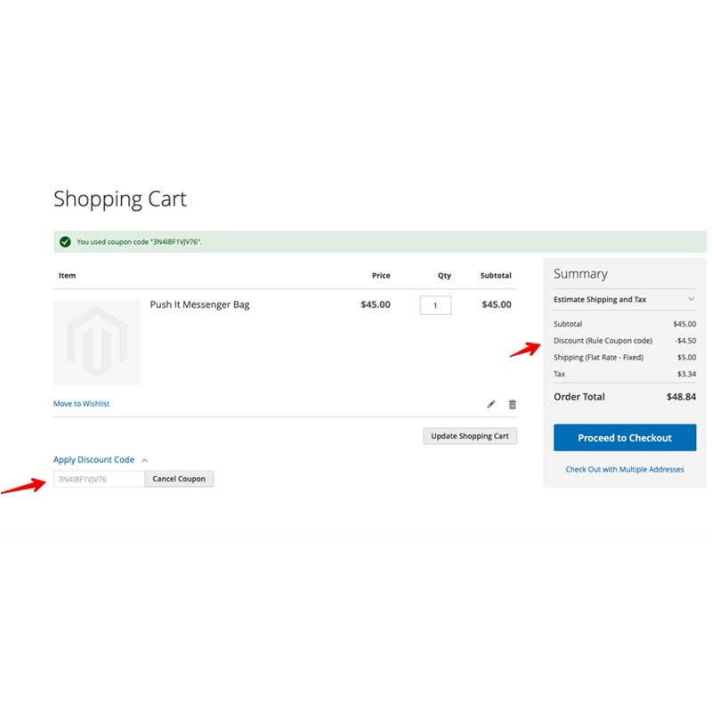The height and width of the screenshot is (712, 712).
Task: Click the pencil edit icon for the item
Action: click(491, 404)
